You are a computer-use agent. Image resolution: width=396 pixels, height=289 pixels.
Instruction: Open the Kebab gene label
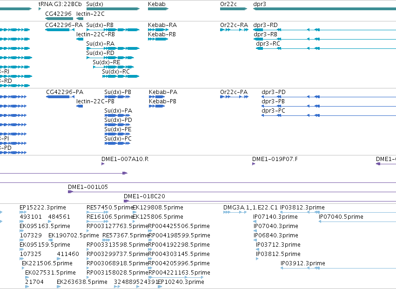click(156, 4)
